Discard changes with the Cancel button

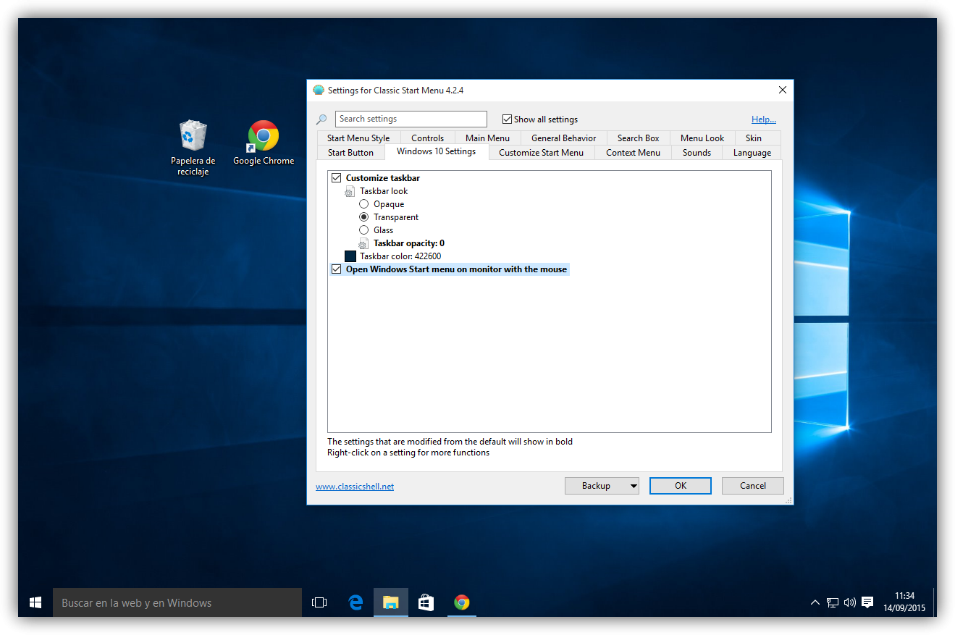pyautogui.click(x=753, y=486)
